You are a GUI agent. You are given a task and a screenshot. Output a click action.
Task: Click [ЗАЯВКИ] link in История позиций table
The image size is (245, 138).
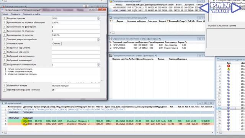tap(72, 110)
